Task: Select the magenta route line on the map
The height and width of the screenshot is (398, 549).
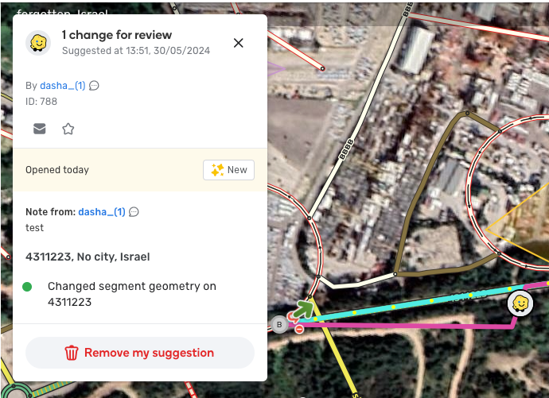Action: coord(403,326)
